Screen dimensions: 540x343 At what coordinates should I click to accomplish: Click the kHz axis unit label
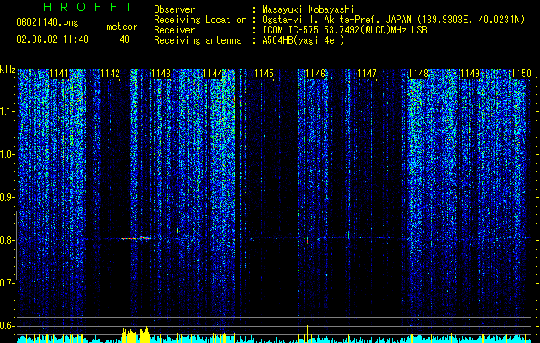pyautogui.click(x=8, y=69)
